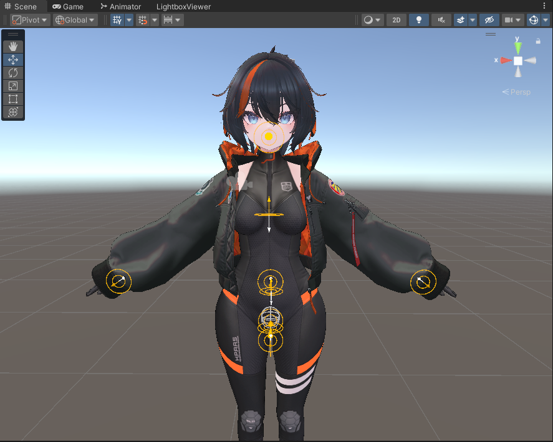
Task: Toggle grid snapping button
Action: pos(143,20)
